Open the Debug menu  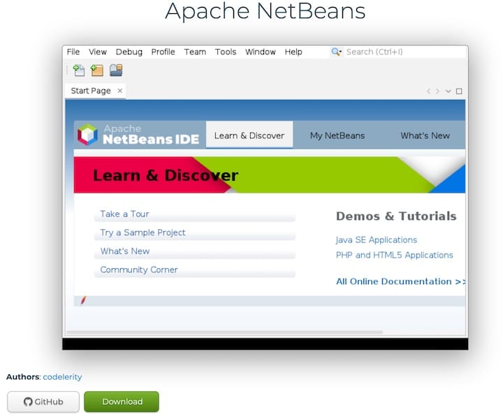pyautogui.click(x=129, y=52)
